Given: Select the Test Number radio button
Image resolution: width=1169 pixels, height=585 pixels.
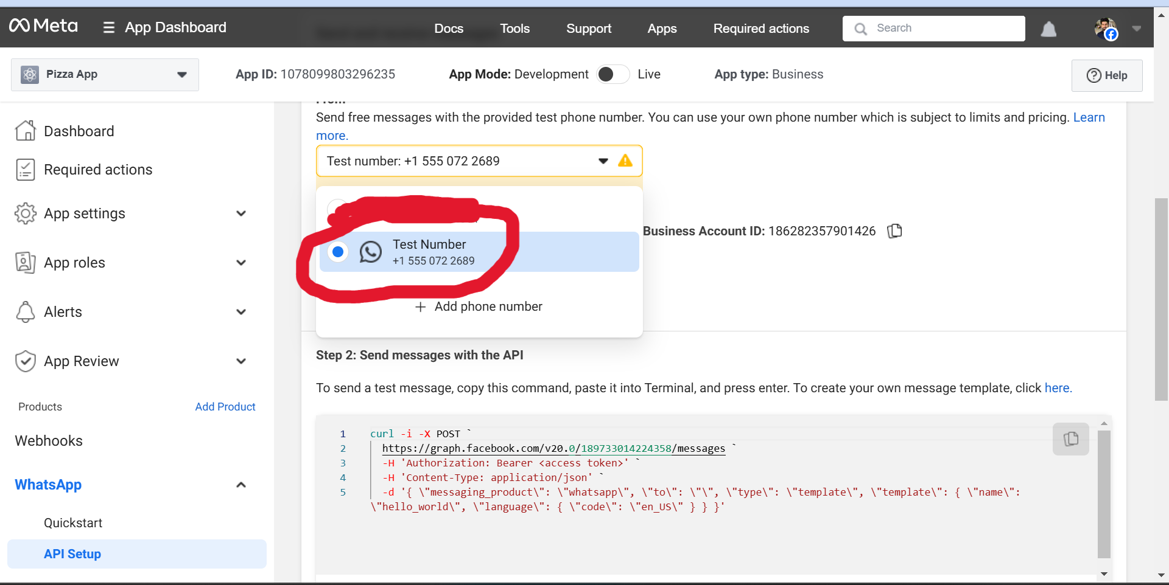Looking at the screenshot, I should (337, 252).
